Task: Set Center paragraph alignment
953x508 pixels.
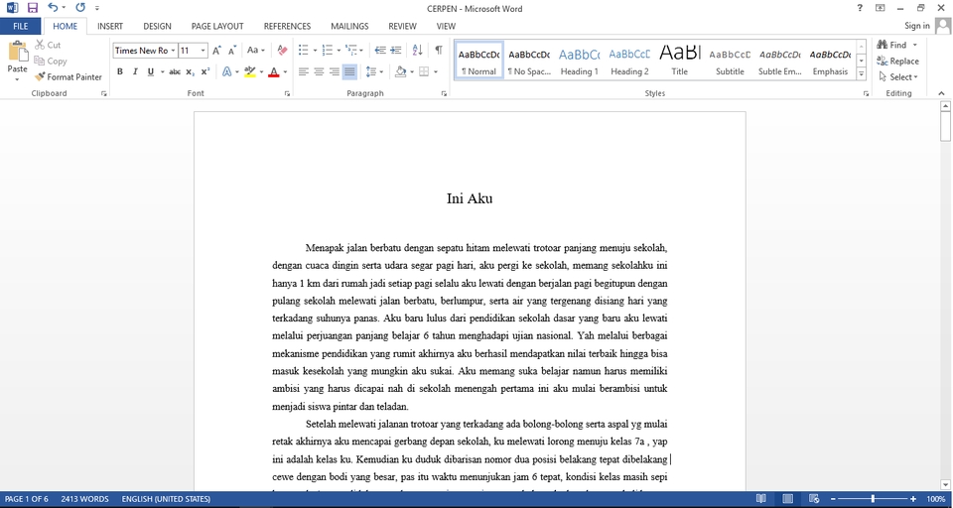Action: 319,71
